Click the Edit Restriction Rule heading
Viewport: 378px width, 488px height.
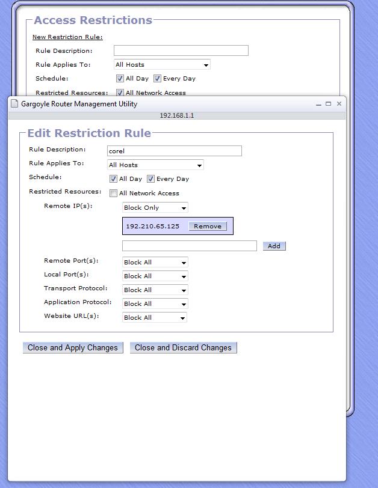click(89, 133)
